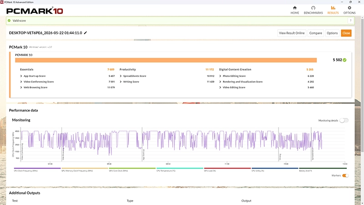The height and width of the screenshot is (205, 364).
Task: Click the vertical scrollbar on the right
Action: coord(362,86)
